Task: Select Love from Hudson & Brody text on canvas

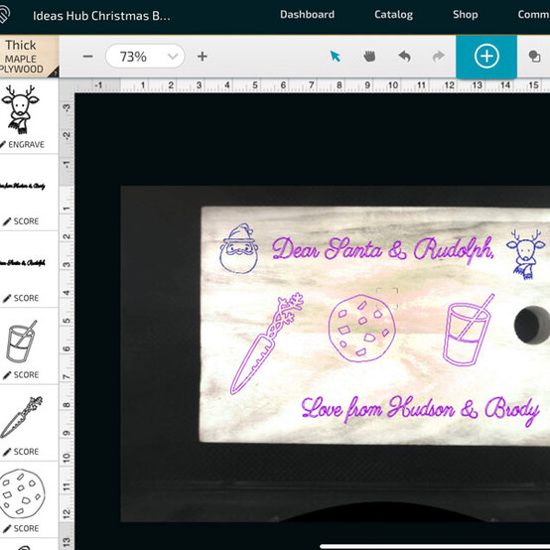Action: coord(420,410)
